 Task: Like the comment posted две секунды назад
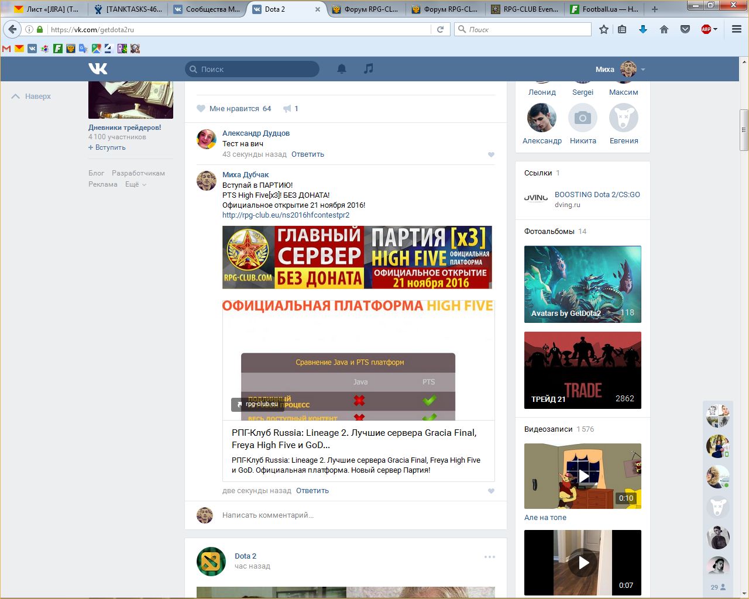coord(491,491)
